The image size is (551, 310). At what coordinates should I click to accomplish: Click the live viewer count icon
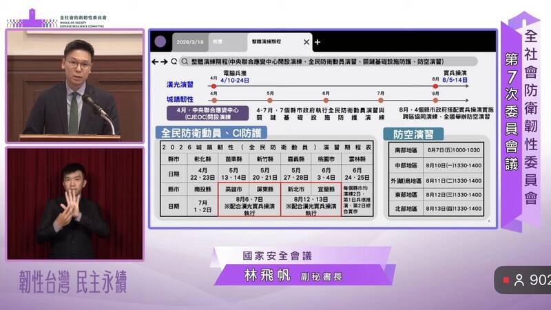(519, 280)
